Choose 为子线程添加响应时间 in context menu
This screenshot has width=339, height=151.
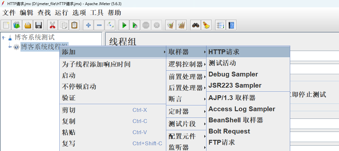click(113, 64)
